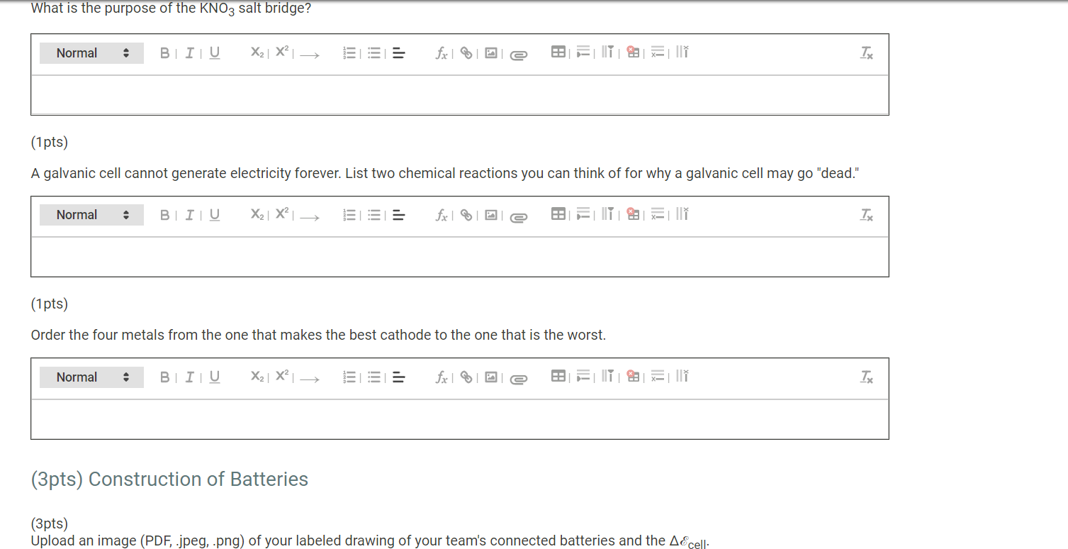Click the "Upload an image" instruction text

(371, 541)
